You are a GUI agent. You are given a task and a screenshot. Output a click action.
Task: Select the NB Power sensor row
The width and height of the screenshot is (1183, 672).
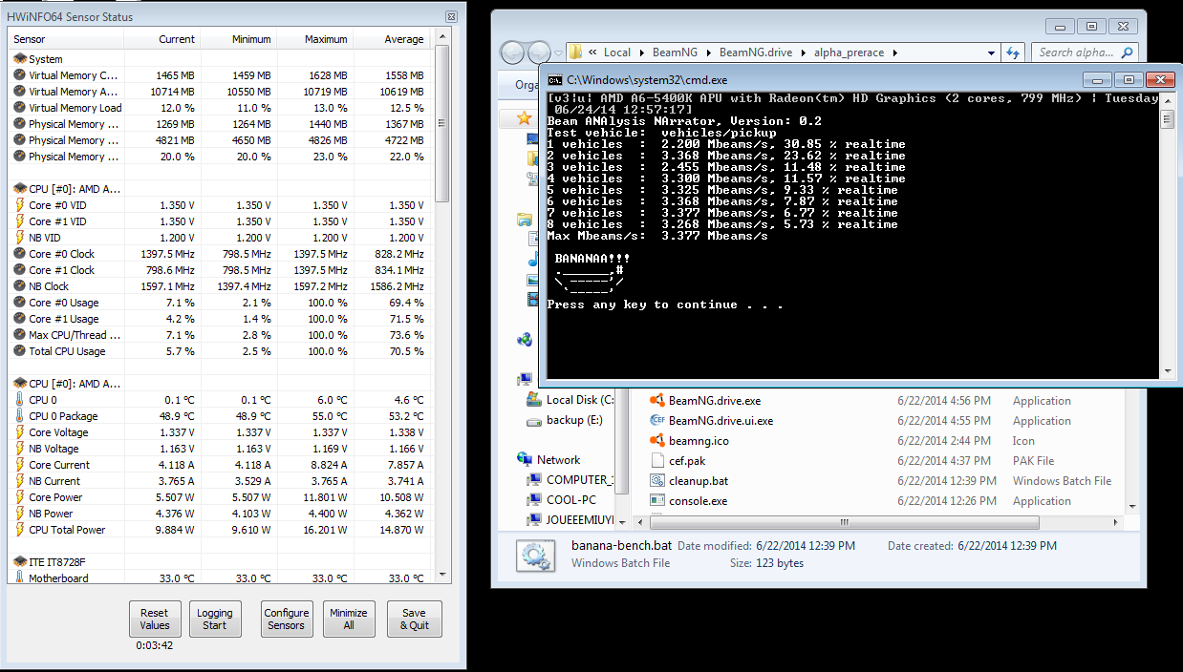[x=220, y=514]
